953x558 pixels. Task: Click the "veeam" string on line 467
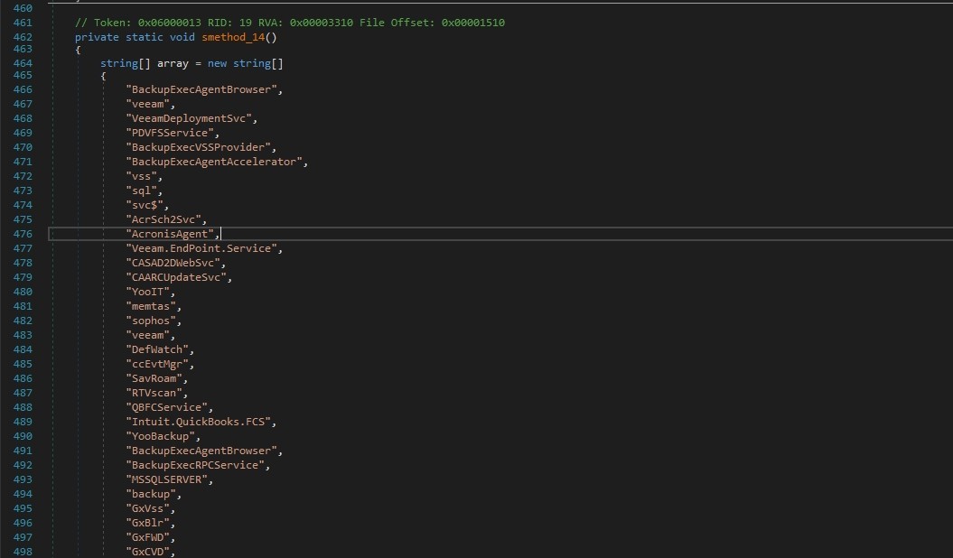(x=147, y=104)
